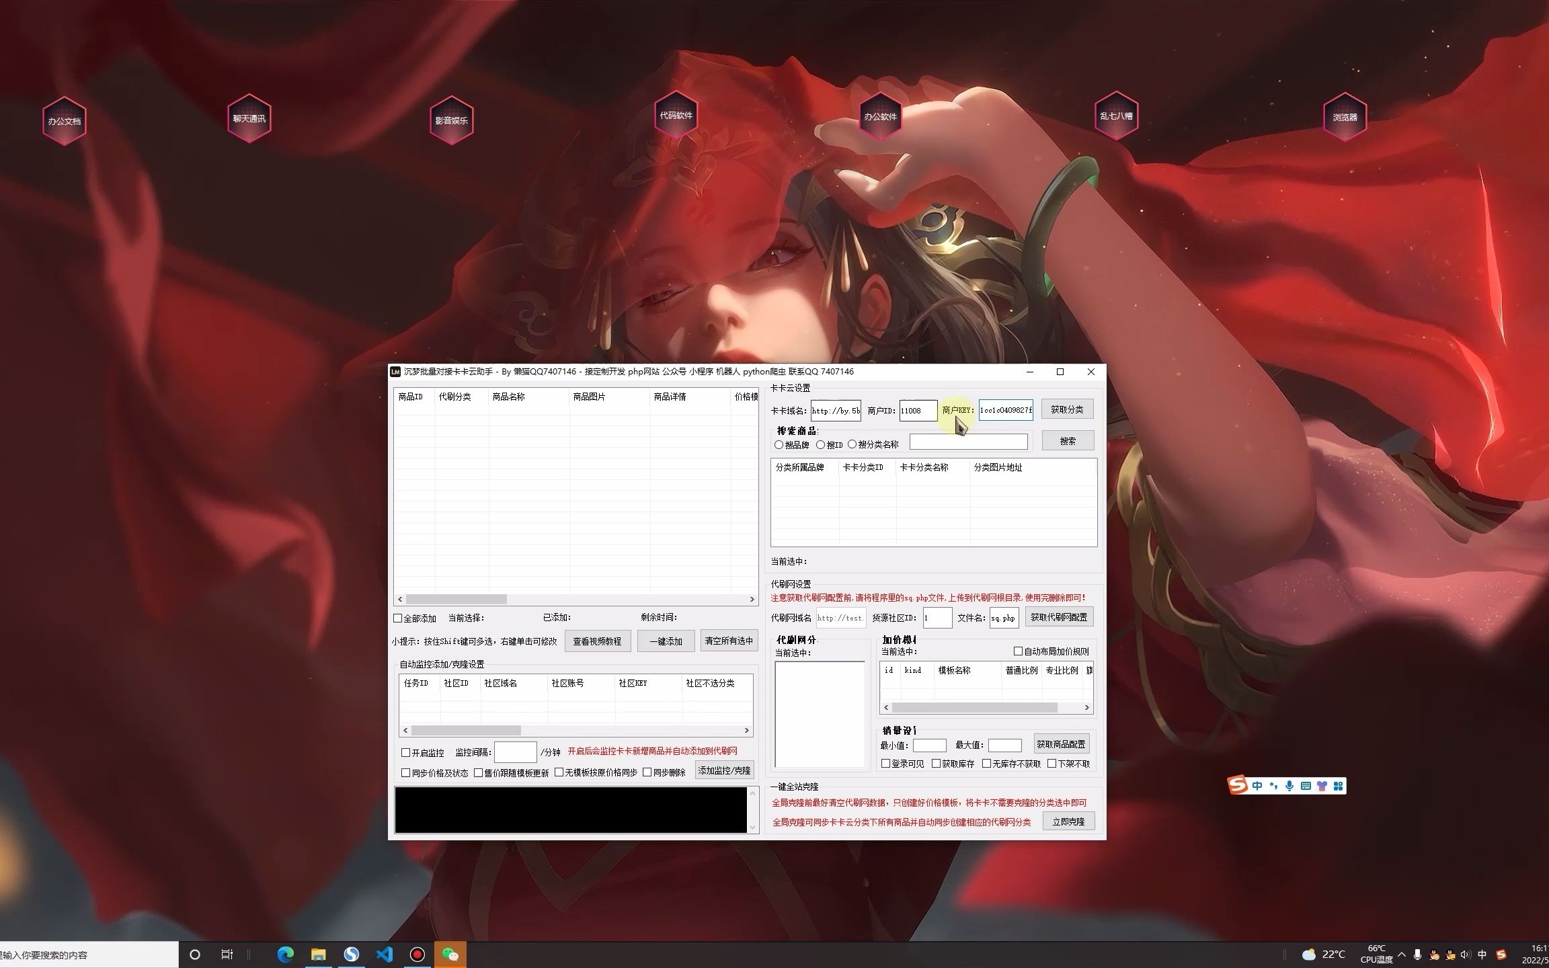Click product list scrollbar right arrow
The height and width of the screenshot is (968, 1549).
click(752, 599)
